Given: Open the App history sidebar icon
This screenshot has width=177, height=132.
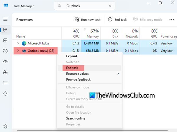Looking at the screenshot, I should click(x=5, y=51).
